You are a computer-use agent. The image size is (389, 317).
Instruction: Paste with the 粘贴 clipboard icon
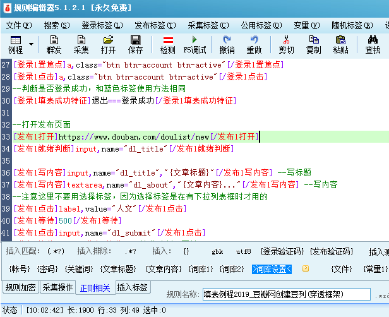(340, 45)
